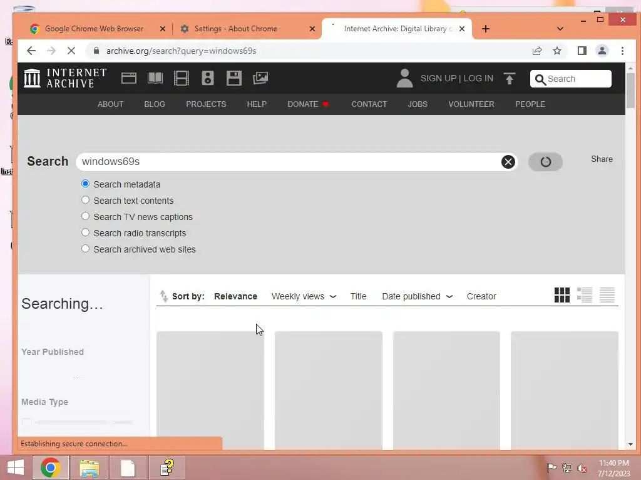Open the Windows Start button

click(x=15, y=467)
